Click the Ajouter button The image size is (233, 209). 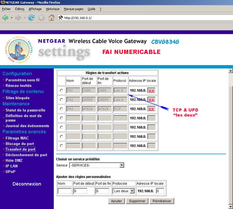coord(116,201)
